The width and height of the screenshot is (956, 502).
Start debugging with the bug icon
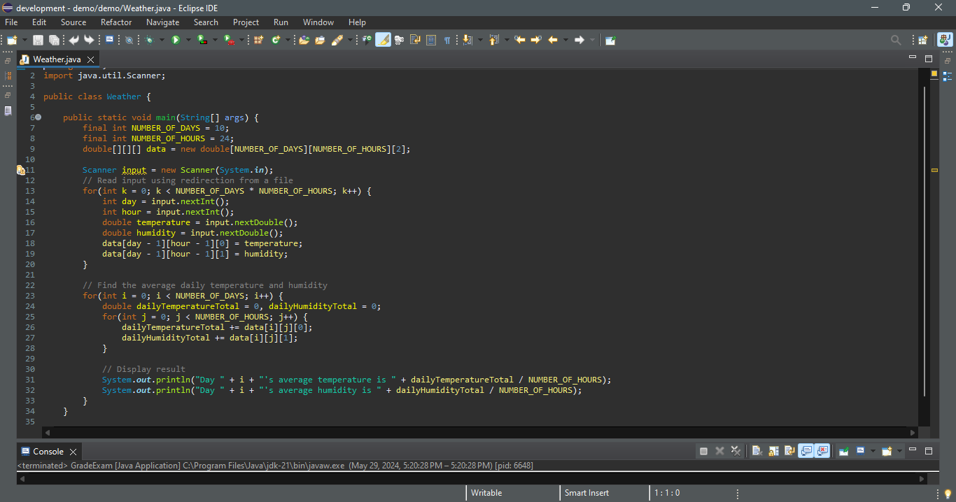[149, 41]
